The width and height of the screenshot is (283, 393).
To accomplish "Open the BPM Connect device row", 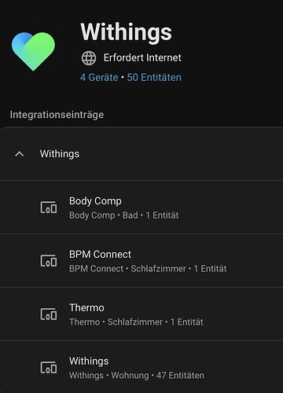I will [141, 261].
